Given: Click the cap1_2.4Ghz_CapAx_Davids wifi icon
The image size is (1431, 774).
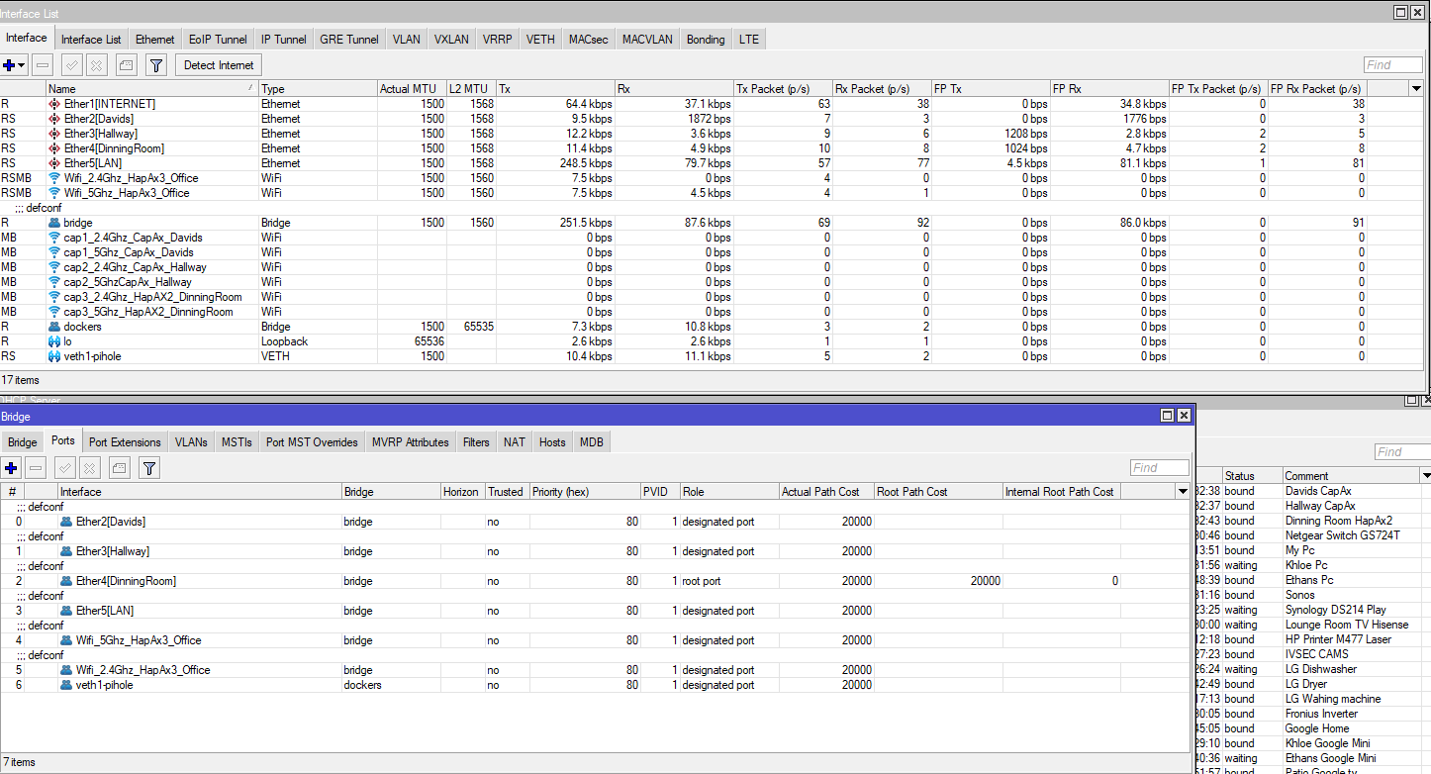Looking at the screenshot, I should coord(54,238).
